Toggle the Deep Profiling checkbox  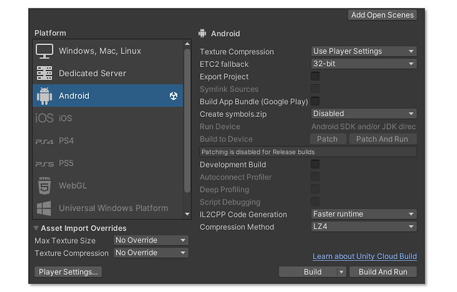(315, 189)
